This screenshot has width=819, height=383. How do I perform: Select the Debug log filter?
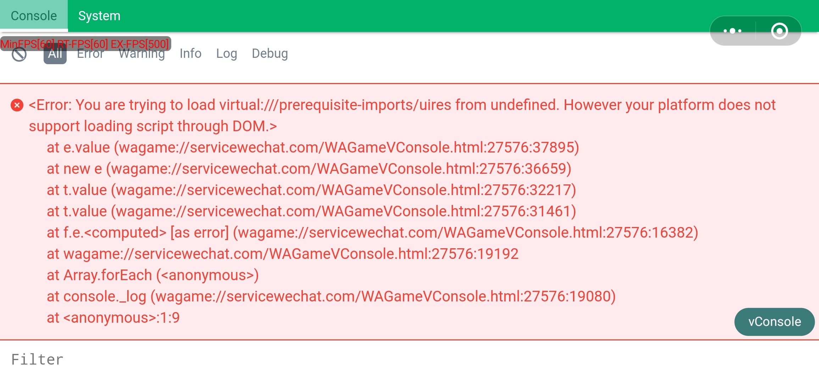tap(270, 54)
